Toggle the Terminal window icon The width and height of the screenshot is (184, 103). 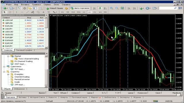(x=35, y=8)
